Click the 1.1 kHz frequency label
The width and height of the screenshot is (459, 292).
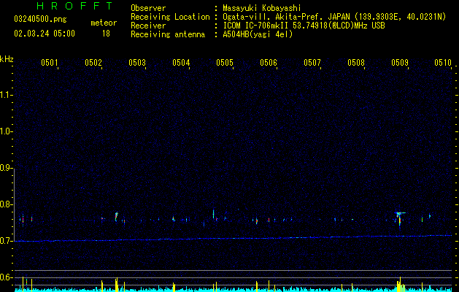pos(6,95)
